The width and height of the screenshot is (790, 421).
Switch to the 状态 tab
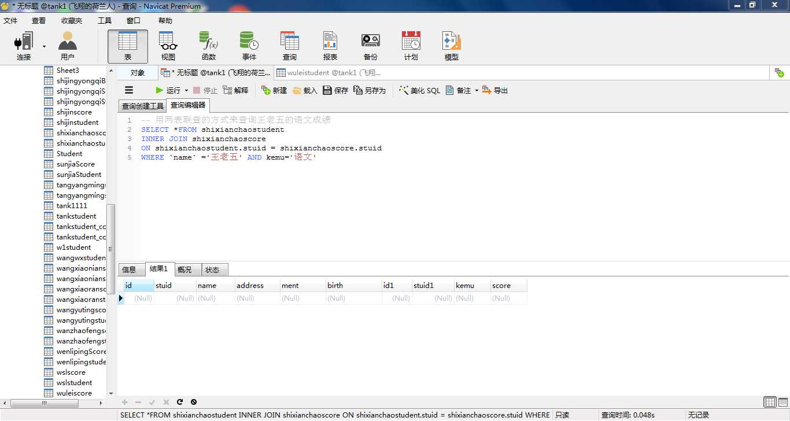(x=215, y=269)
